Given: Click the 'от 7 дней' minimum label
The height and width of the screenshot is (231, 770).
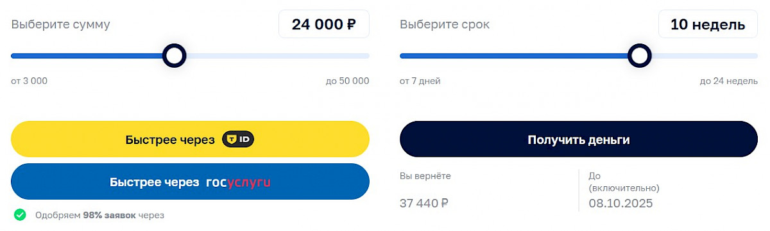Looking at the screenshot, I should (420, 81).
